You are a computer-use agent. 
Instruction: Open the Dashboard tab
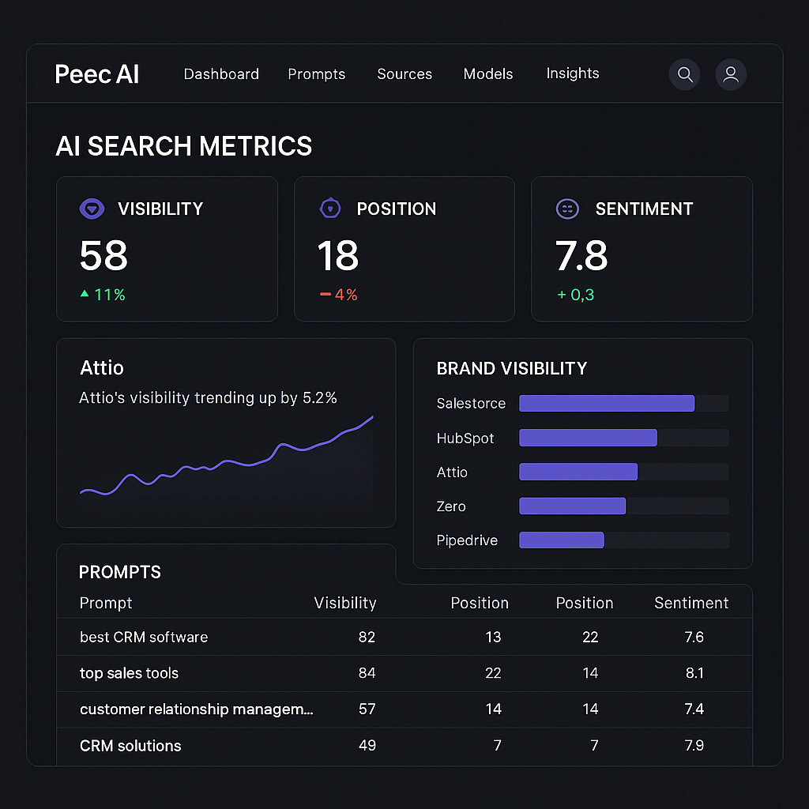coord(221,74)
